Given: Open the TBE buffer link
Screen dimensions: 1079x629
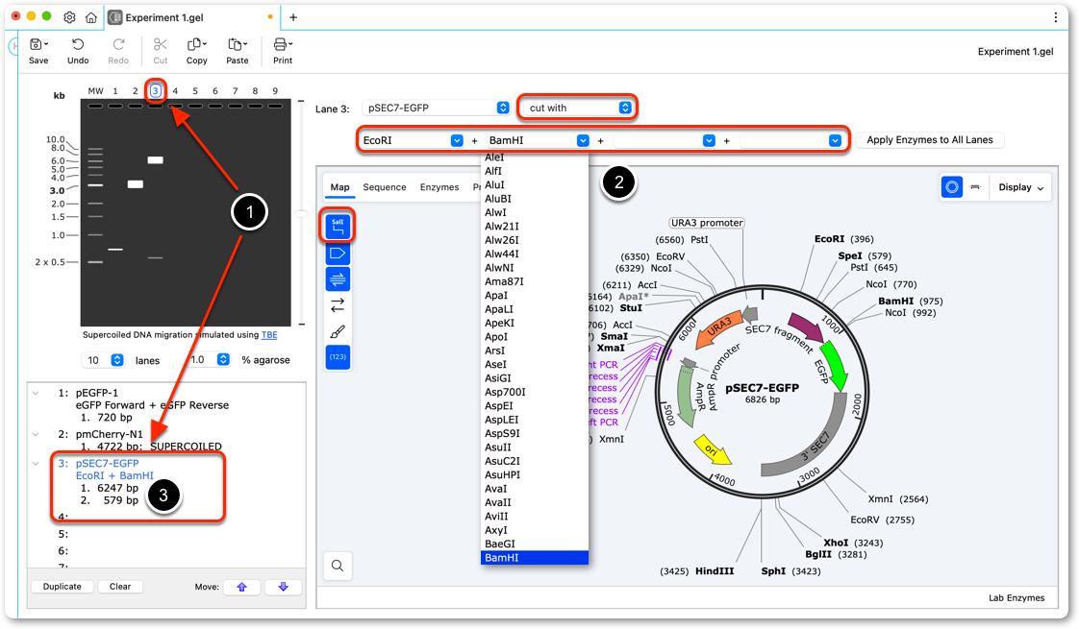Looking at the screenshot, I should 269,335.
